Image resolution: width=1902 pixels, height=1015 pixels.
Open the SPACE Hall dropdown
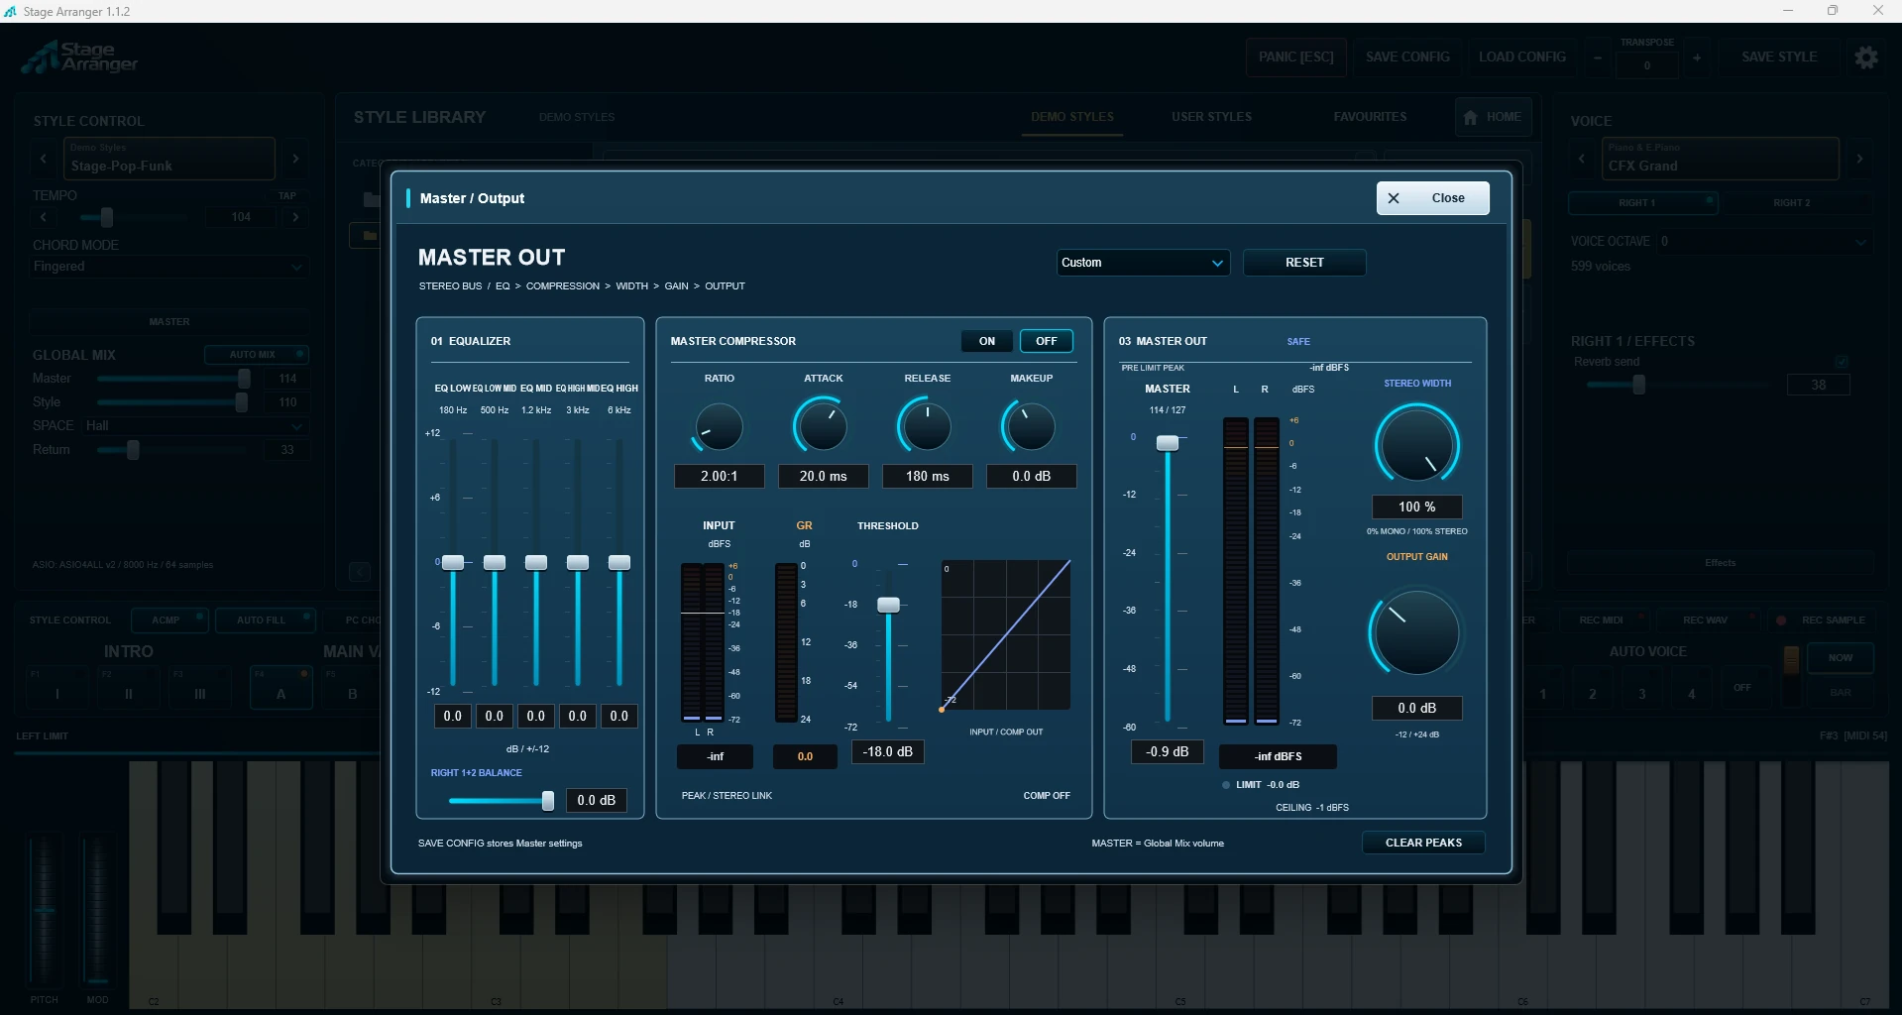[195, 426]
